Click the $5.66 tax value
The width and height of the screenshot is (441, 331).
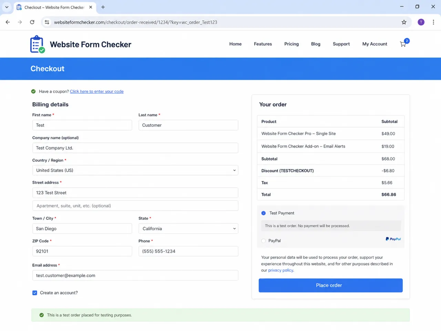click(387, 183)
